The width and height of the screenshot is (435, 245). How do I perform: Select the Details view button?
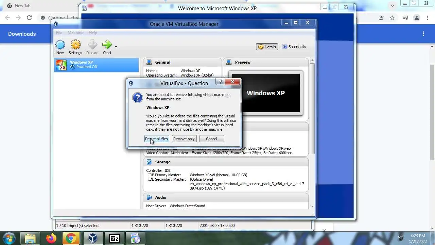click(267, 47)
